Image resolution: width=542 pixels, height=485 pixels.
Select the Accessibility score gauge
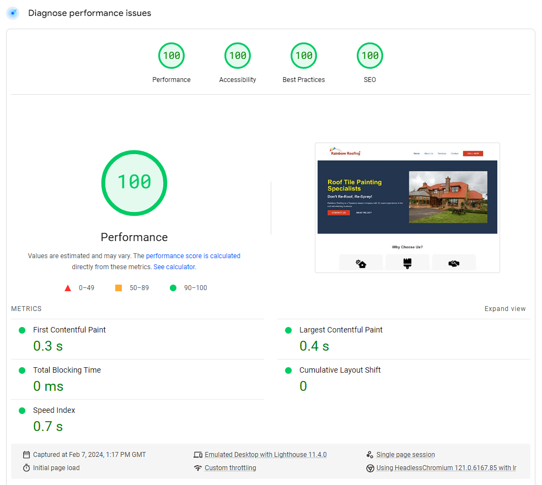238,56
